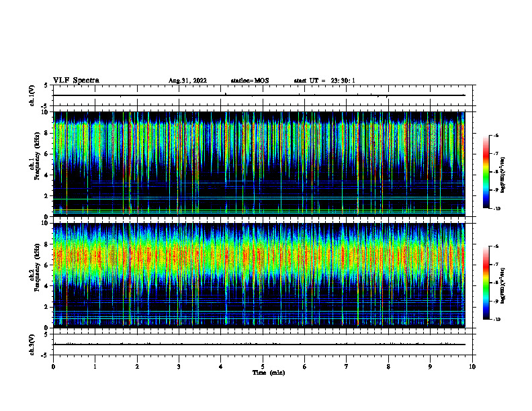Click the time-axis tick label "5"
Viewport: 532px width, 411px height.
[263, 367]
